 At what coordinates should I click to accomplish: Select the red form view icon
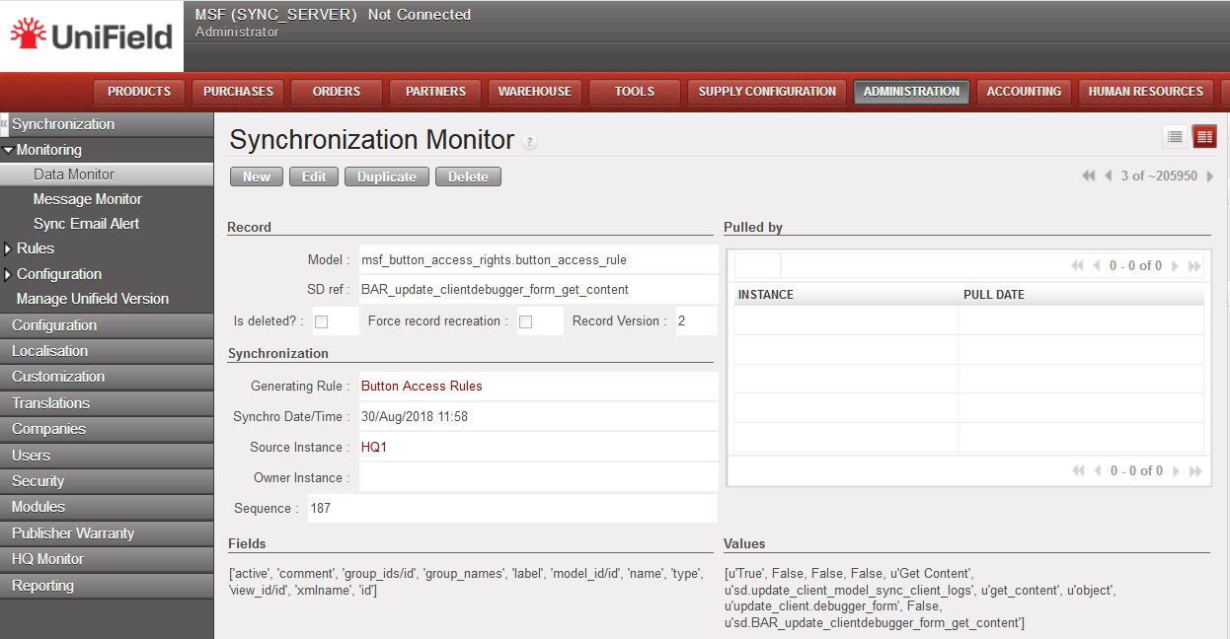pos(1204,137)
